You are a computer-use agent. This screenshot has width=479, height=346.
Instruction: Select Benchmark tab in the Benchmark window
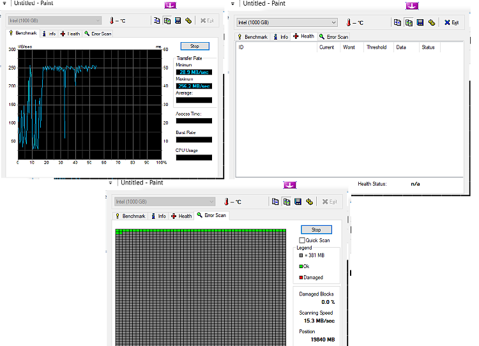pyautogui.click(x=22, y=33)
